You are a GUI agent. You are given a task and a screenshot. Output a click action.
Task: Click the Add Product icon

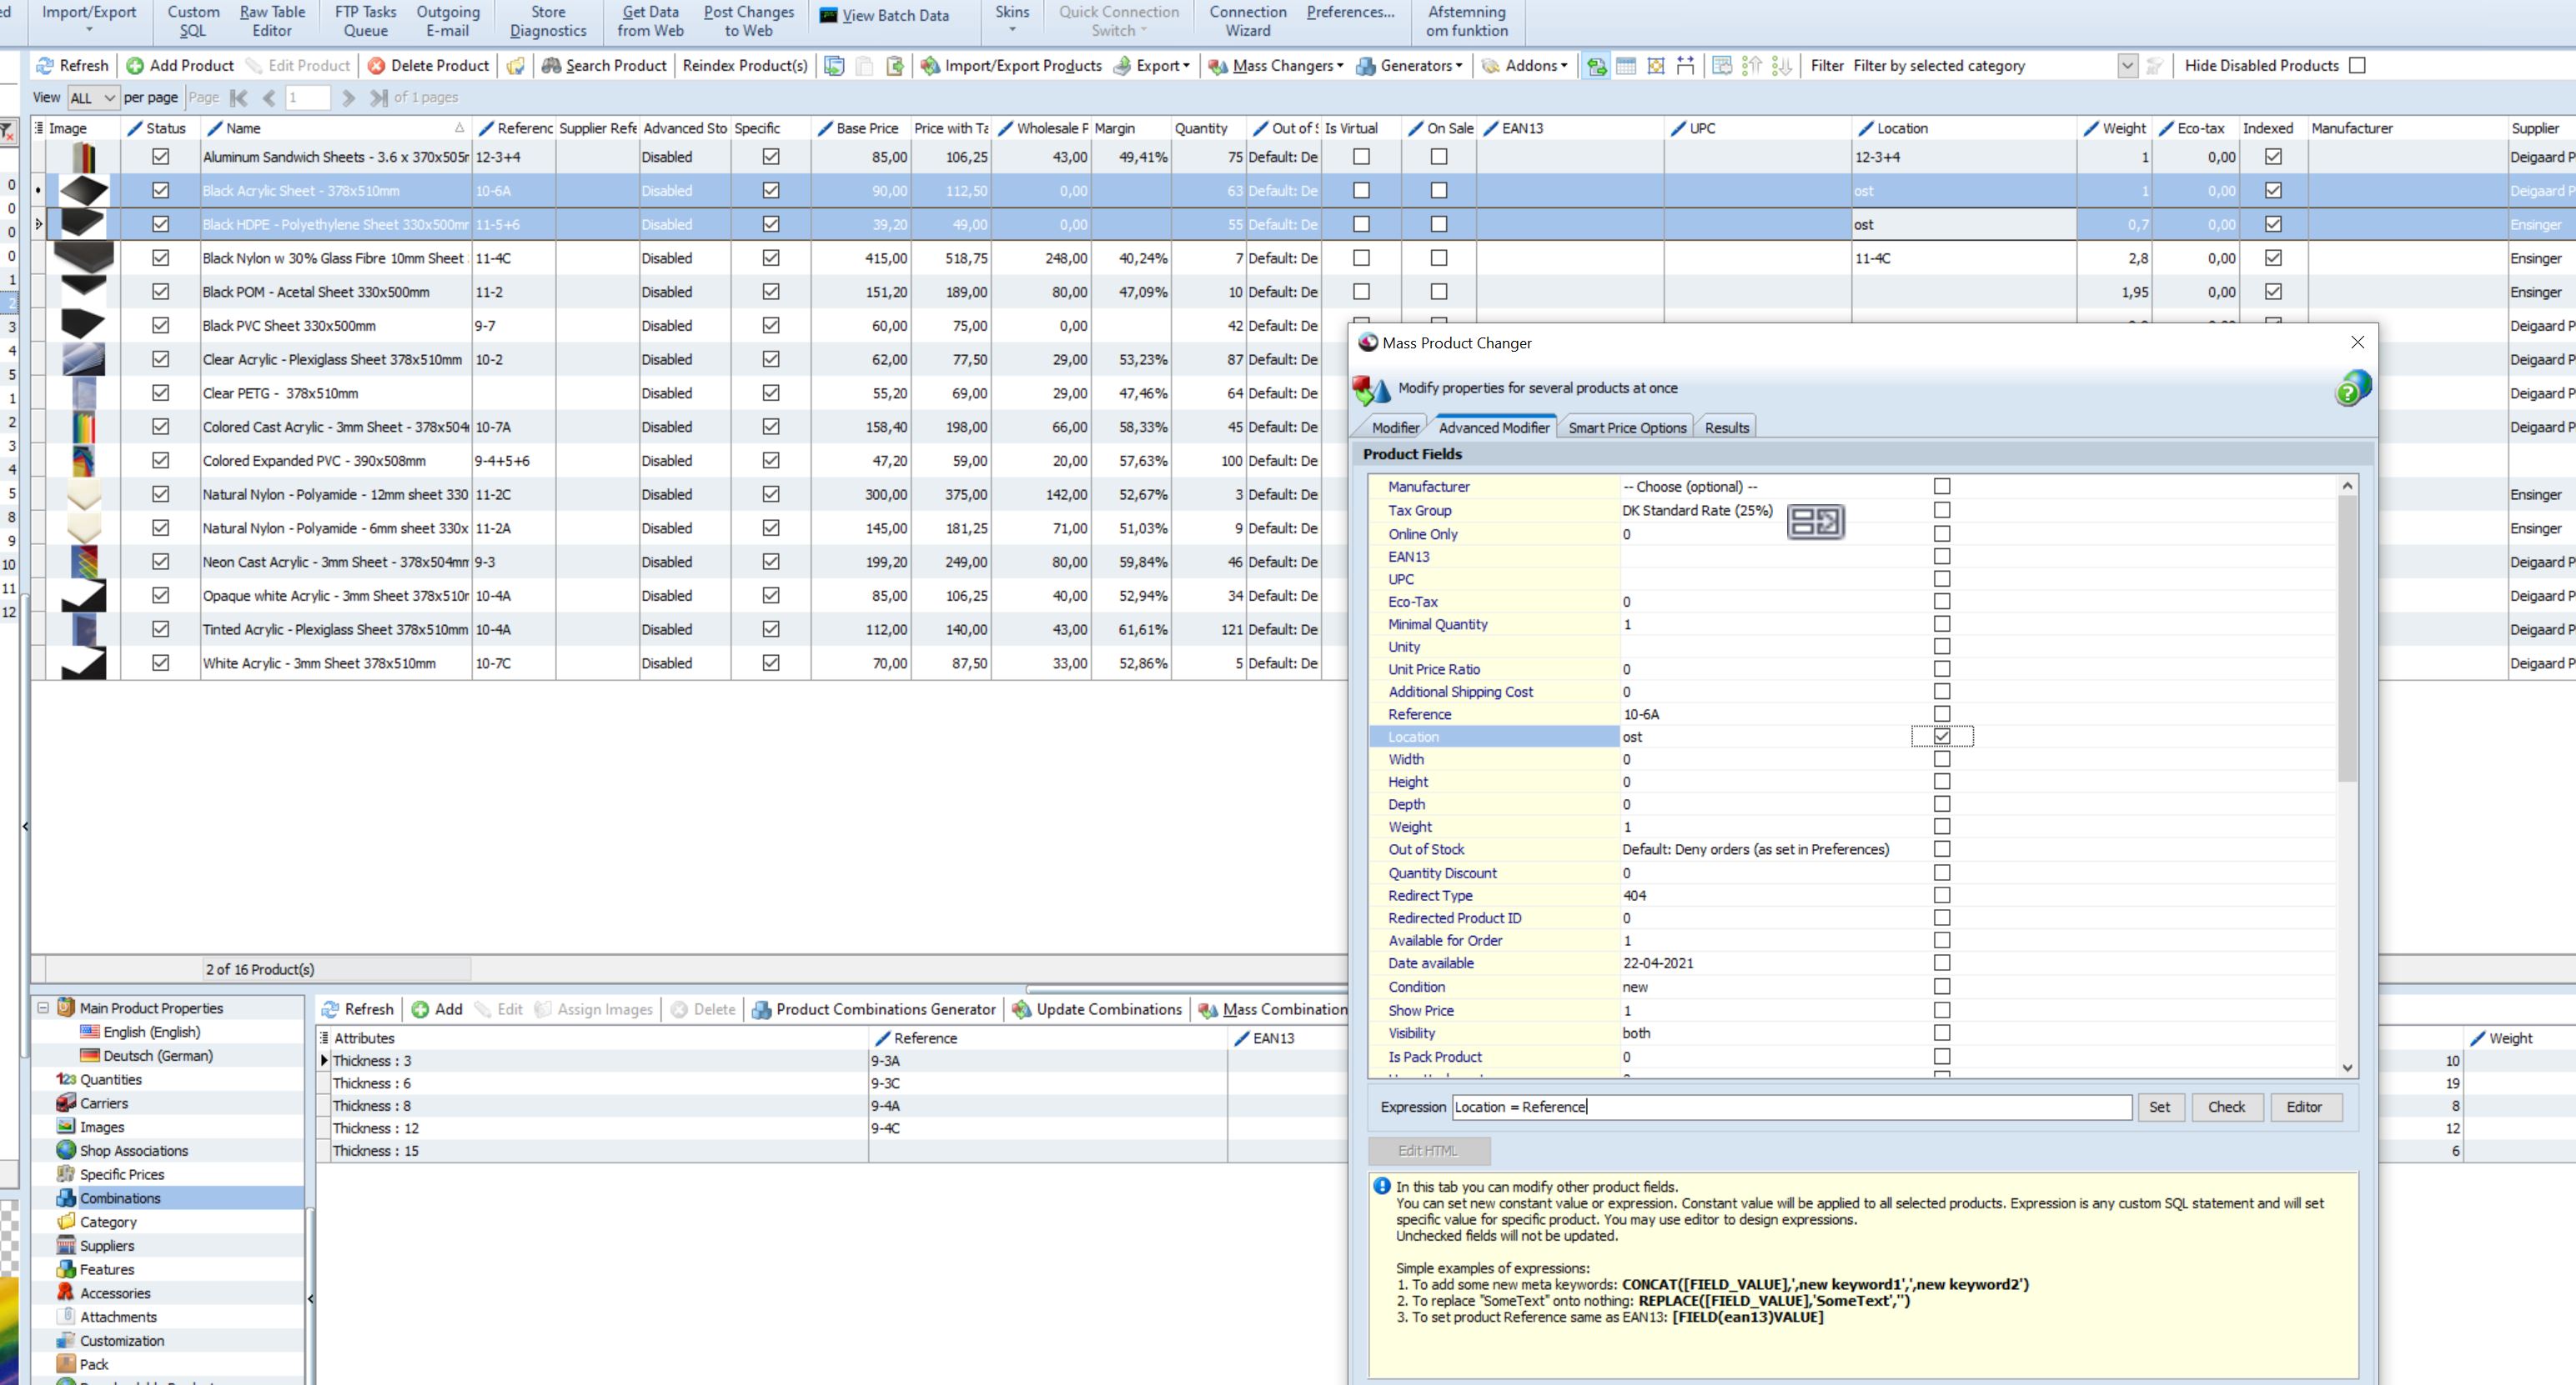[x=135, y=66]
